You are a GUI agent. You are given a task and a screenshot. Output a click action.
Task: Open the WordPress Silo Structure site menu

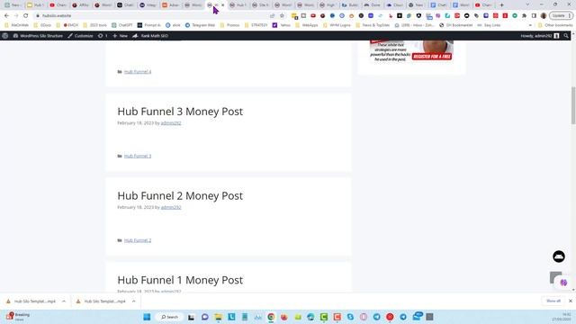coord(38,36)
